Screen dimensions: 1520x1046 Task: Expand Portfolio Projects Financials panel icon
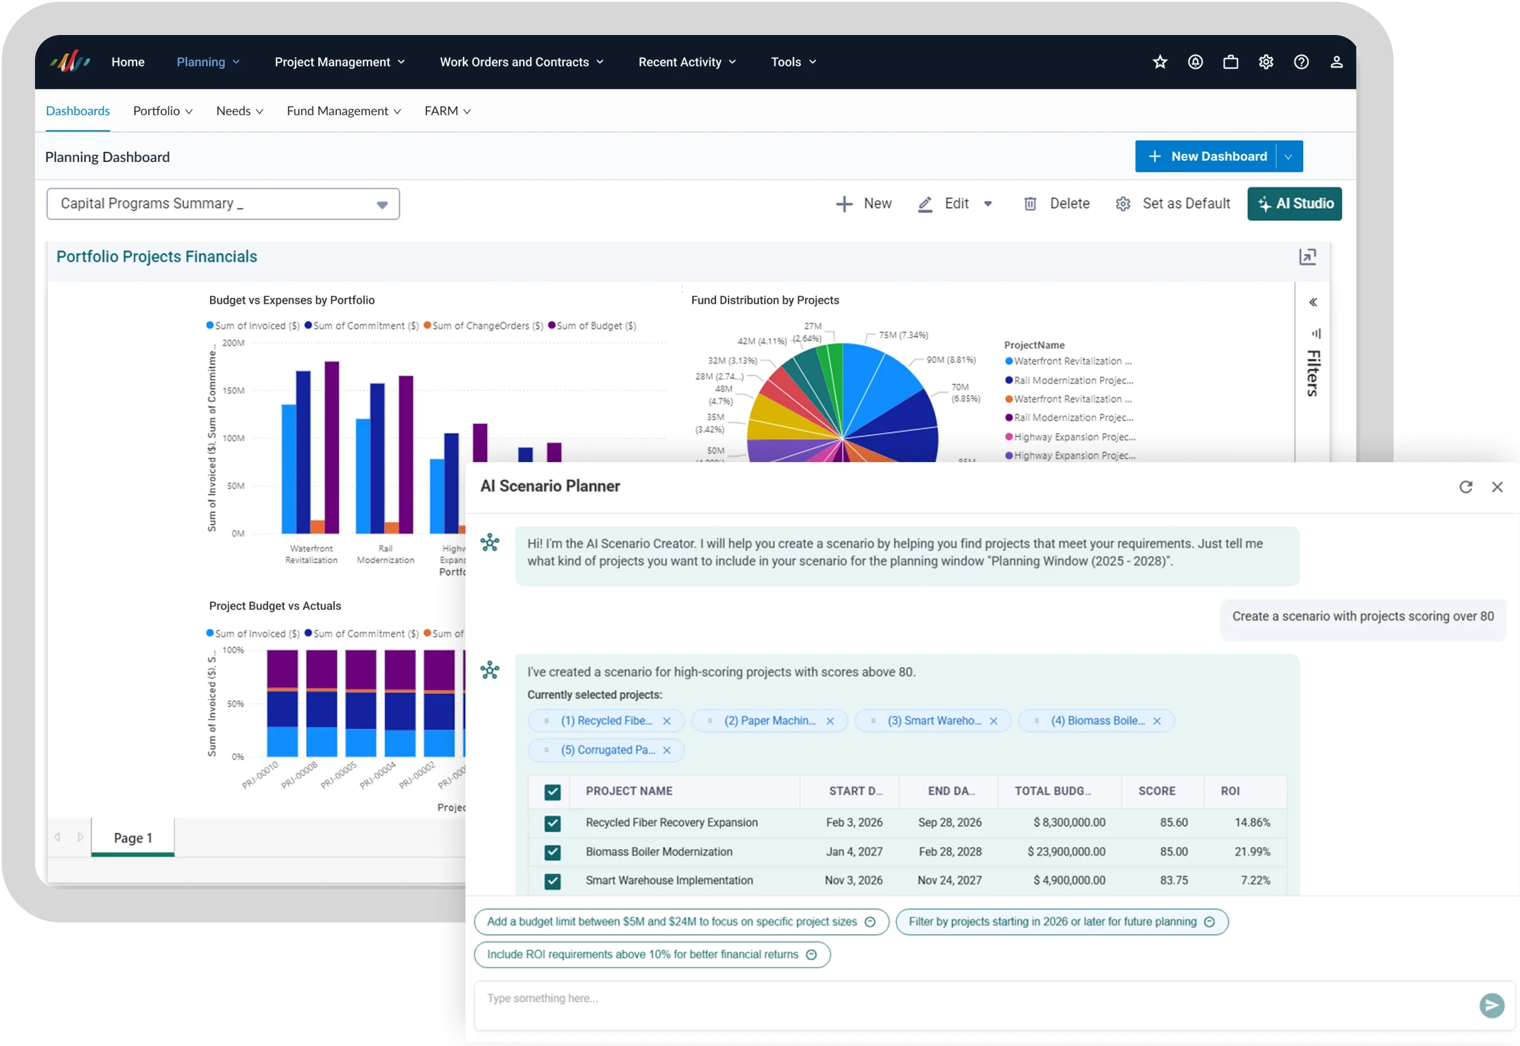(x=1307, y=256)
